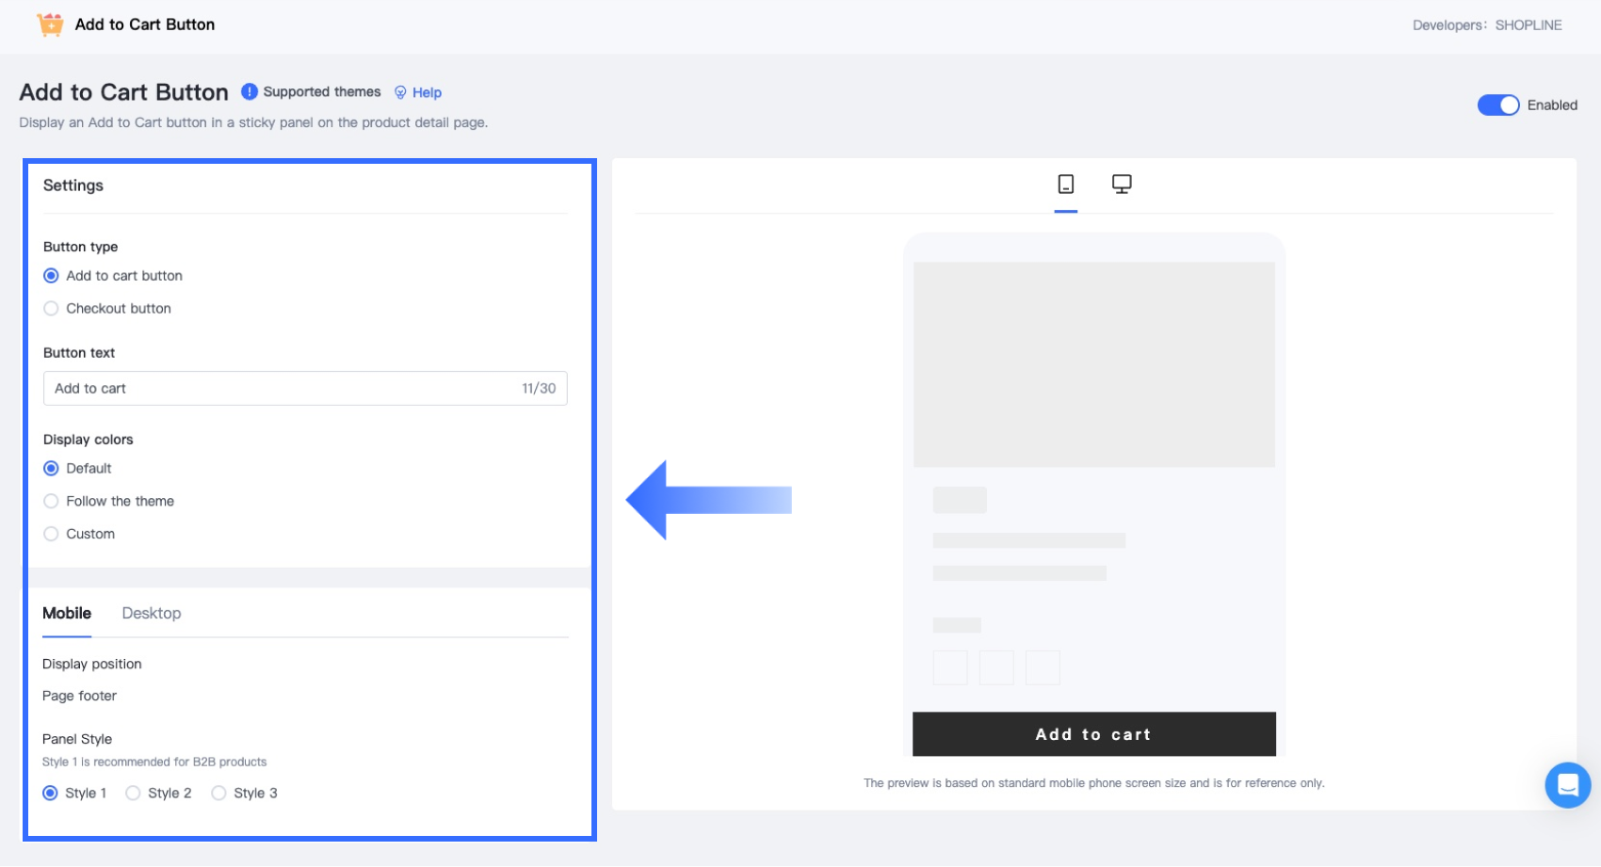Click the Add to Cart Button page title
The image size is (1601, 867).
pos(124,92)
